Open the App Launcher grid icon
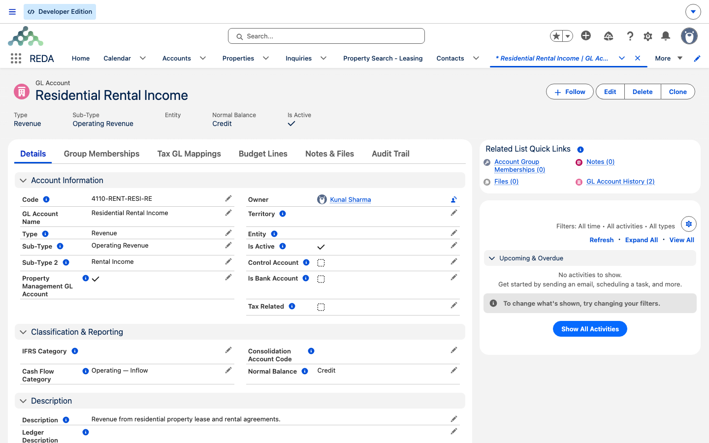 16,58
